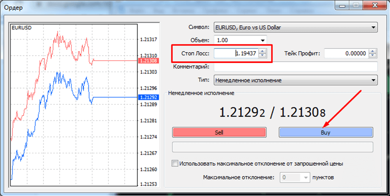
Task: Click the red 1.21308 ask price tag
Action: point(148,60)
